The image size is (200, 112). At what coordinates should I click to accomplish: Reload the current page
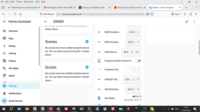pos(15,14)
